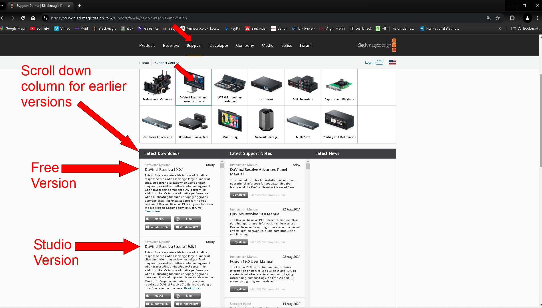This screenshot has width=542, height=308.
Task: Download the DaVinci Resolve 19.0 Manual
Action: 239,242
